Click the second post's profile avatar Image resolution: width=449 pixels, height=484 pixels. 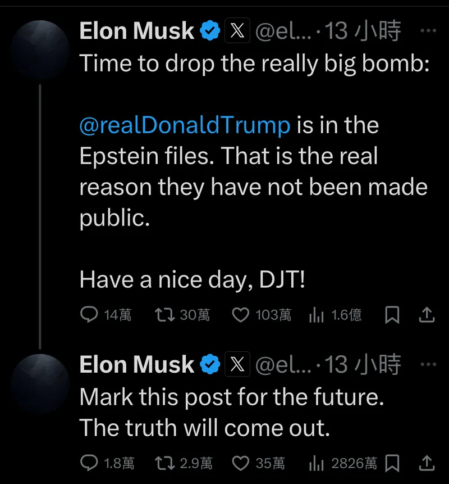click(39, 382)
